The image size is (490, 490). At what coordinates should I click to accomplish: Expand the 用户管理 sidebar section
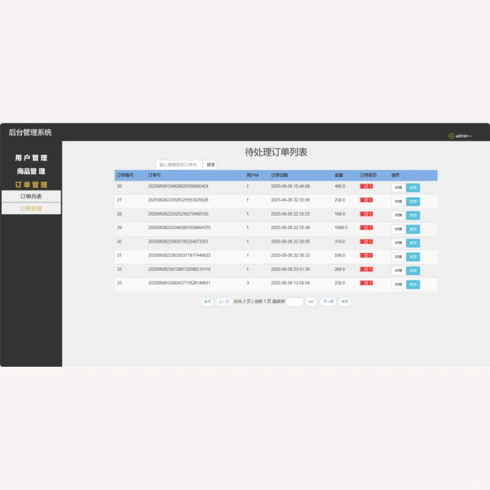(31, 157)
